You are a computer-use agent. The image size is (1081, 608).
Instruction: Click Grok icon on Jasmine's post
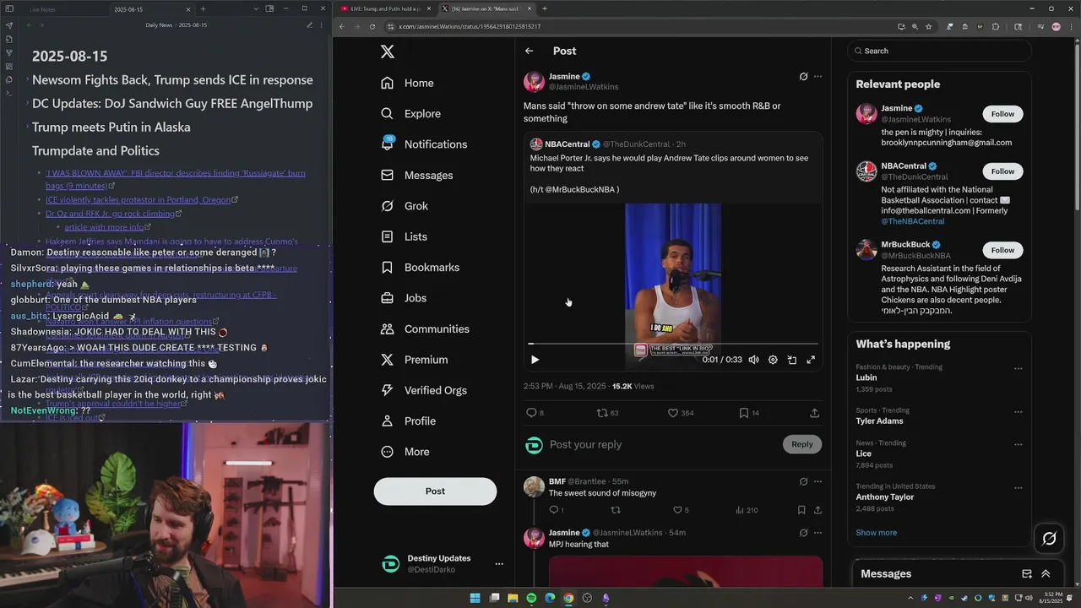pos(803,77)
